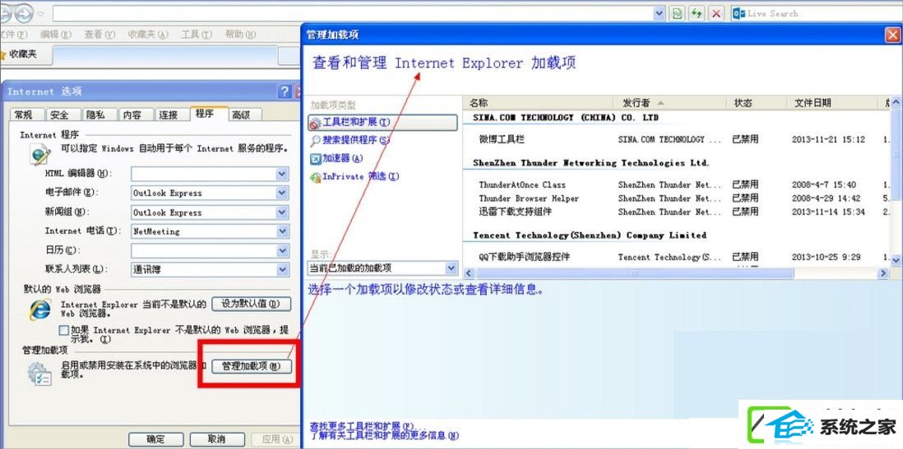Click the Live Search input box
The height and width of the screenshot is (449, 903).
(x=824, y=13)
